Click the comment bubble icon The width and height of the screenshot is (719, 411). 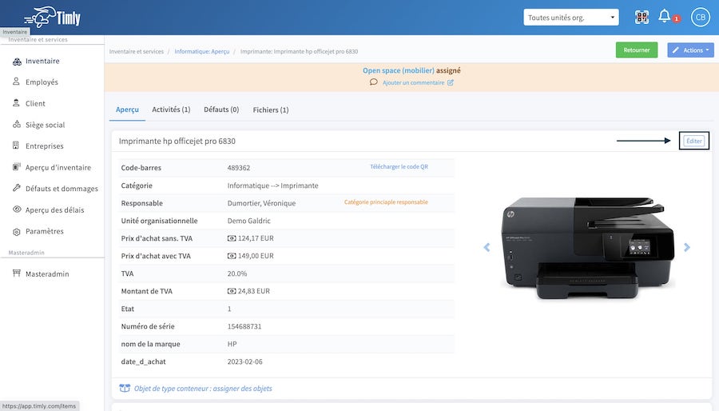(x=374, y=82)
